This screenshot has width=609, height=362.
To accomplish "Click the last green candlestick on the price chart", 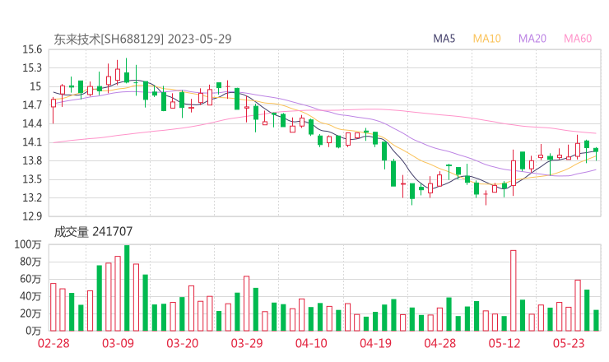I will (596, 152).
